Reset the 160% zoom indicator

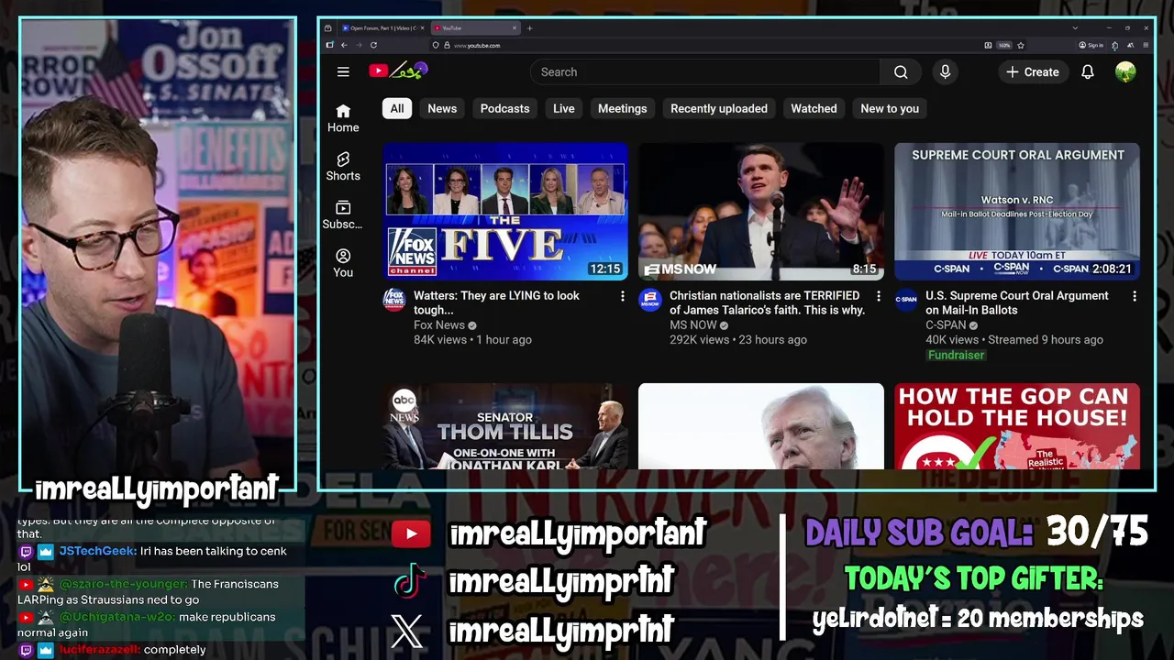click(1004, 45)
